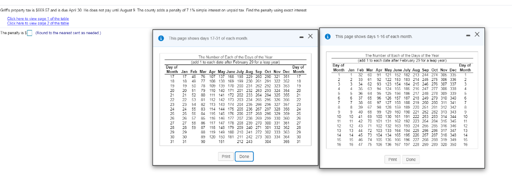This screenshot has width=512, height=182.
Task: Close the days 1-16 dialog
Action: (477, 34)
